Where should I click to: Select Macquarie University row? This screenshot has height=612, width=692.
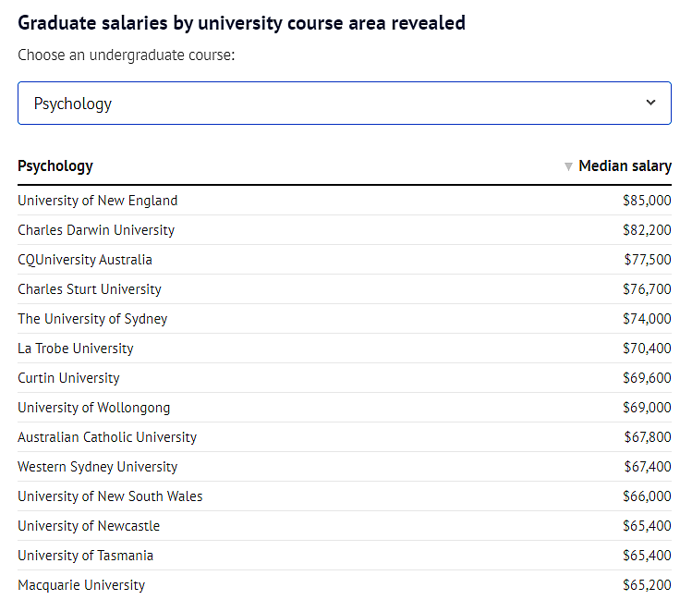(x=345, y=585)
